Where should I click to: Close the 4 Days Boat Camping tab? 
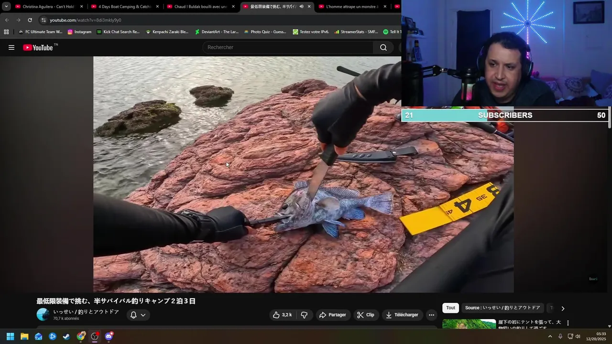(x=157, y=7)
